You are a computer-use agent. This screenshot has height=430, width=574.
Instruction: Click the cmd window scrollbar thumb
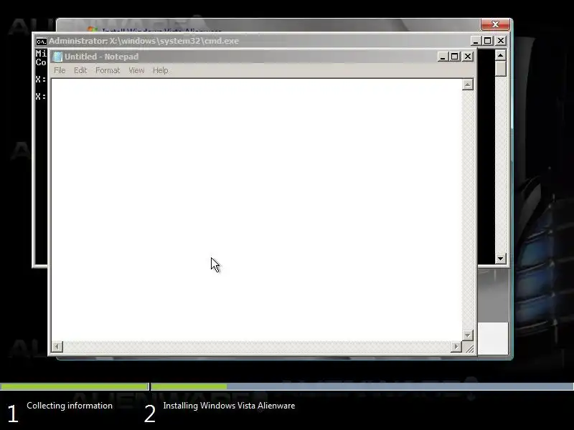coord(500,68)
